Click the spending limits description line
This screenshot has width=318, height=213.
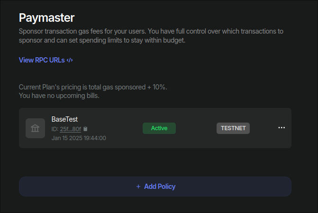[102, 40]
